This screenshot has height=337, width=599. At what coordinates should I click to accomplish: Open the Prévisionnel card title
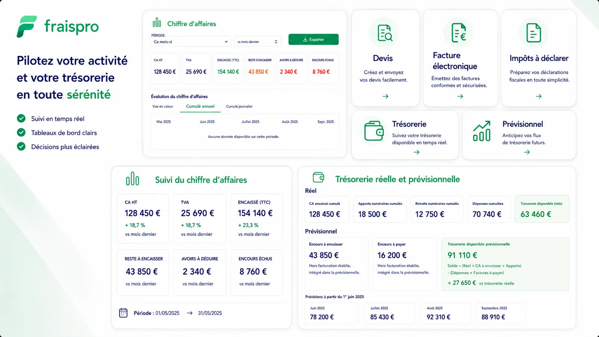[522, 124]
